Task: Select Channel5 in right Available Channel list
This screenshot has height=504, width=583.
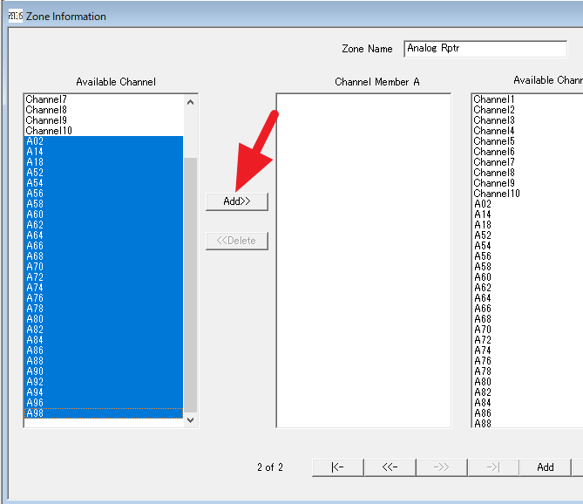Action: [x=493, y=141]
